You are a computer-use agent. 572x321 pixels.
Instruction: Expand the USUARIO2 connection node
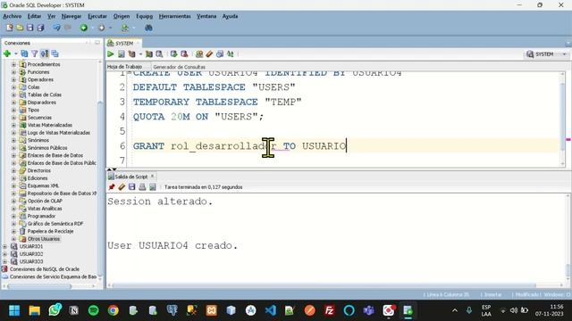tap(4, 254)
